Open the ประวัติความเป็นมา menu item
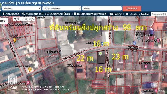Viewport: 167px width, 94px height. pyautogui.click(x=58, y=14)
